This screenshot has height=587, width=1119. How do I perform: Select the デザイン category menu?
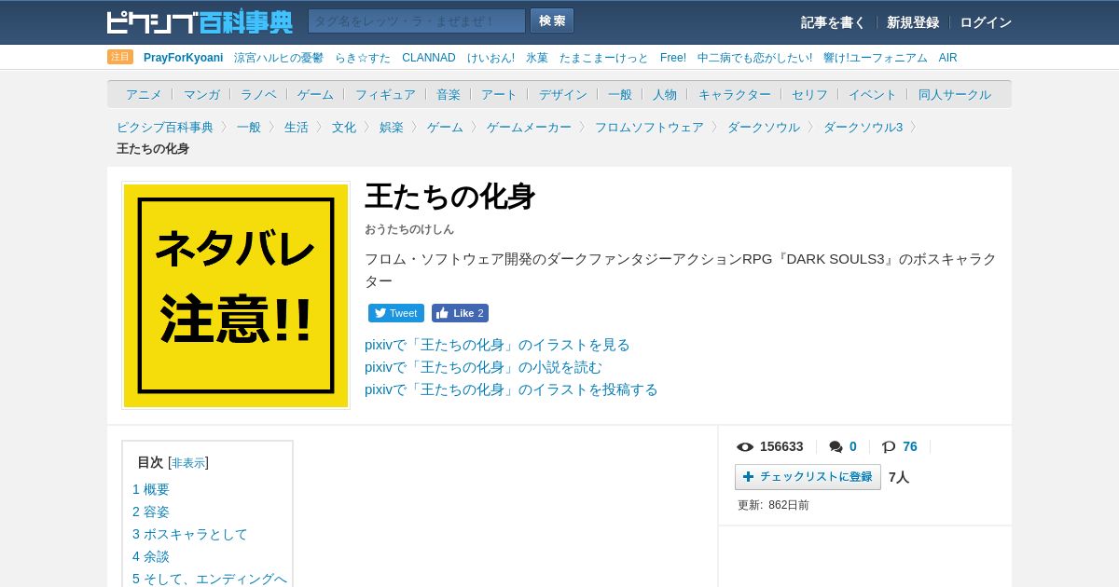pyautogui.click(x=563, y=94)
